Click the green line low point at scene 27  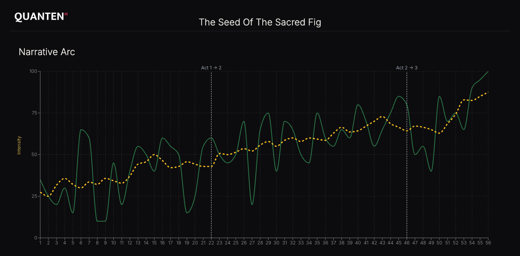coord(252,204)
